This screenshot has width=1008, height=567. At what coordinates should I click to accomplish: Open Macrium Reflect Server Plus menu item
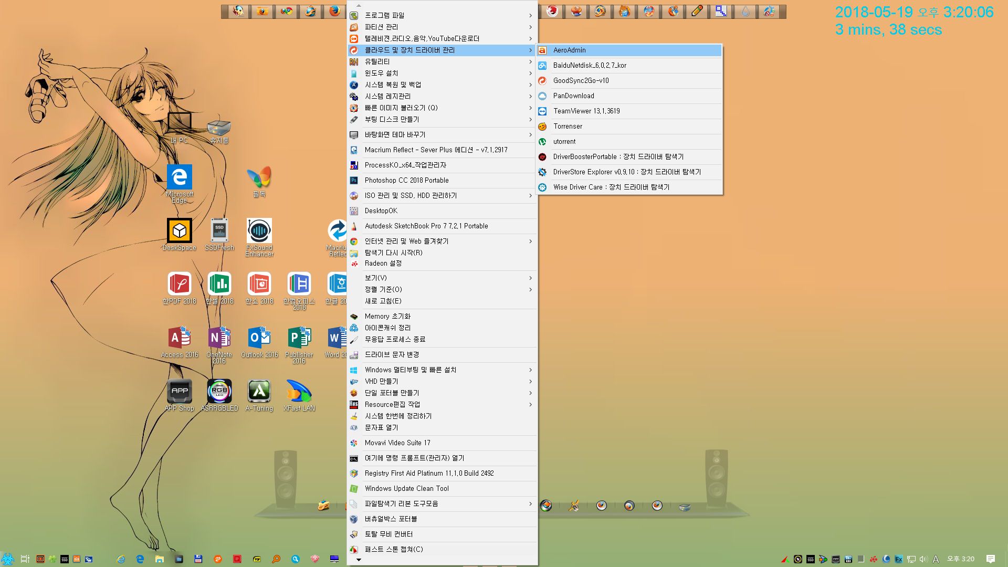442,150
